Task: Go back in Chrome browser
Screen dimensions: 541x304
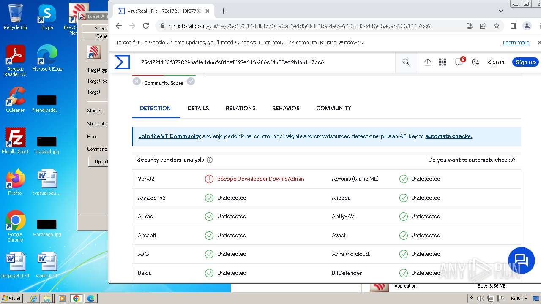Action: (x=119, y=26)
